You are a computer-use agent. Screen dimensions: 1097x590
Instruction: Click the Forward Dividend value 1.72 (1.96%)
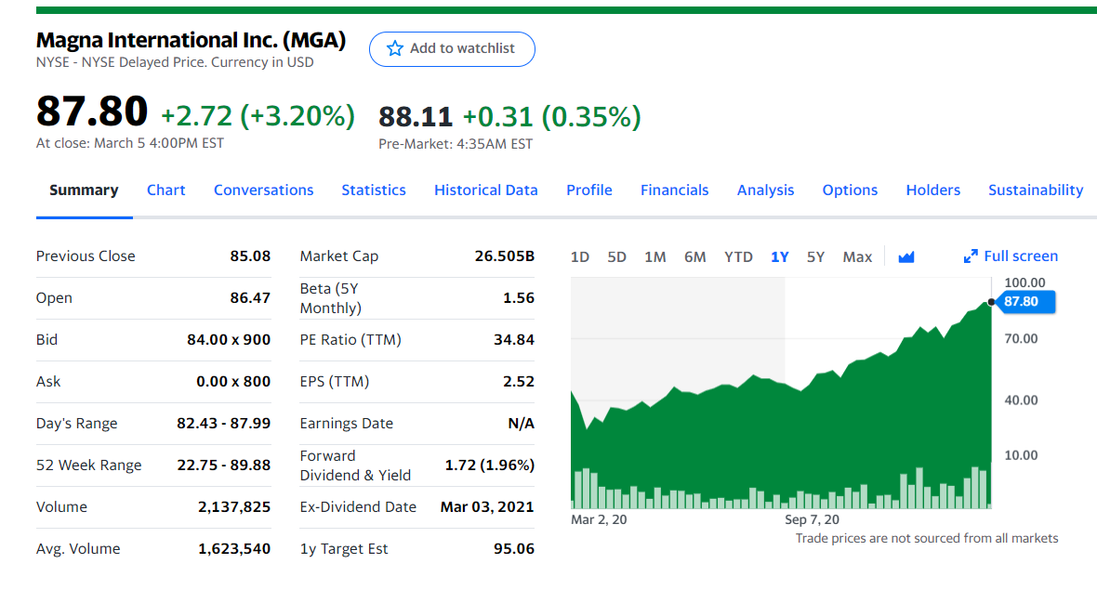pyautogui.click(x=490, y=465)
